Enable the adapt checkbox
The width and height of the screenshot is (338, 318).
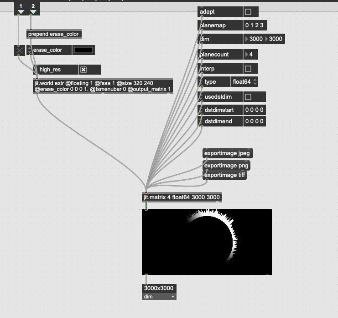tap(248, 12)
